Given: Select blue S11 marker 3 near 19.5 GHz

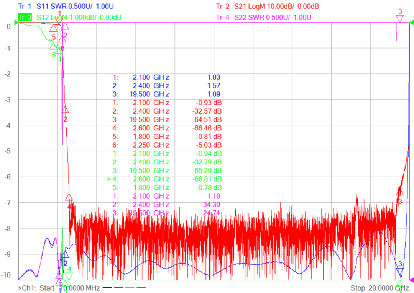Looking at the screenshot, I should coord(400,272).
